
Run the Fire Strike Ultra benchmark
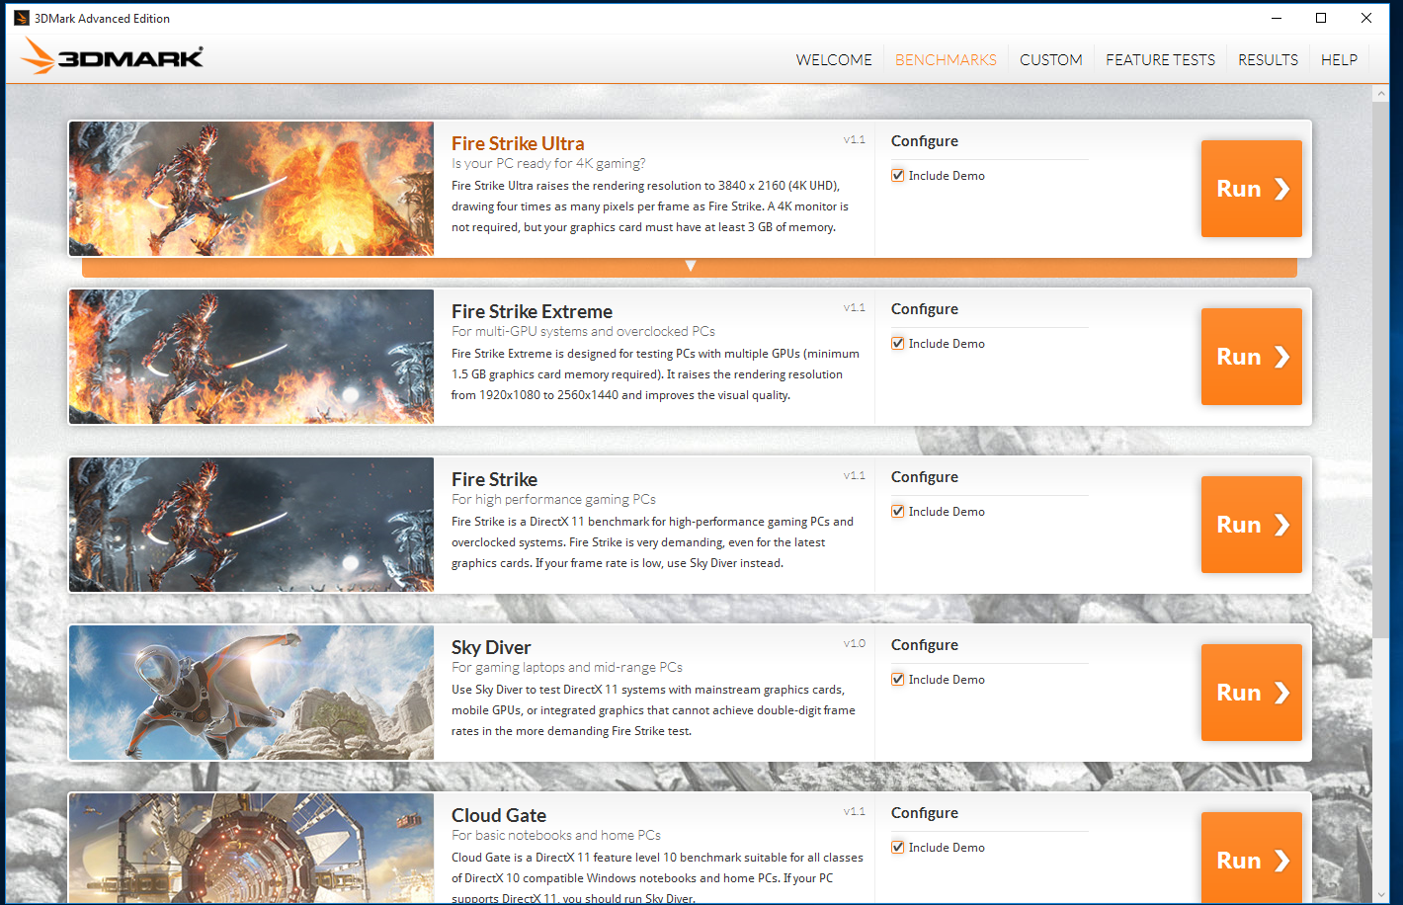point(1252,189)
